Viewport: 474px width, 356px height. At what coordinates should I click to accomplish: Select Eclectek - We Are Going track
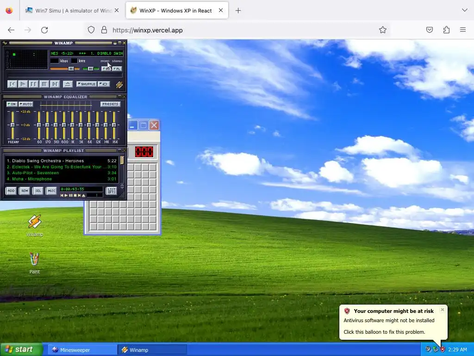tap(62, 167)
